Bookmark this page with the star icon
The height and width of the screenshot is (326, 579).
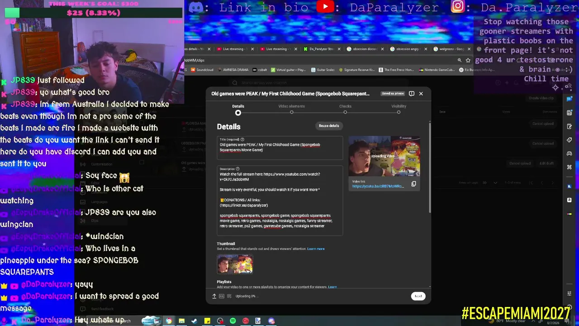click(468, 60)
